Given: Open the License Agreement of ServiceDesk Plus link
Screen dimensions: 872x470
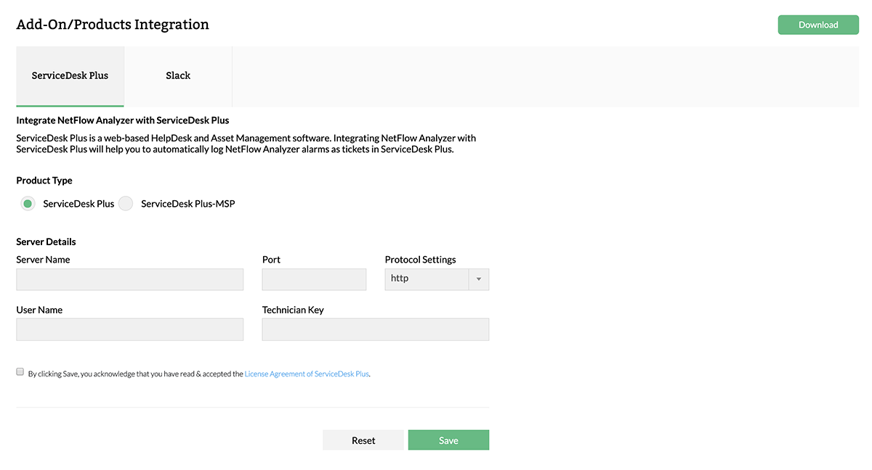Looking at the screenshot, I should click(306, 373).
